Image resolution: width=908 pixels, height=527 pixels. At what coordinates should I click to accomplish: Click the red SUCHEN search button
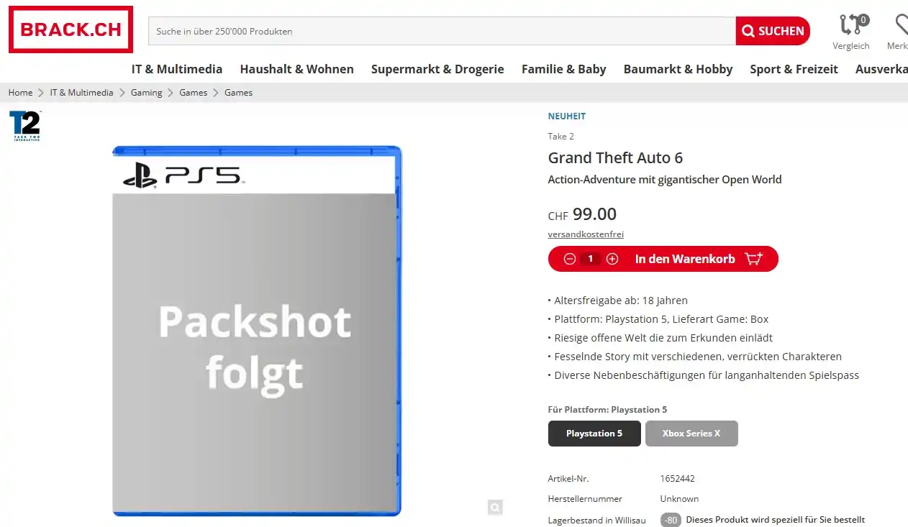coord(773,31)
